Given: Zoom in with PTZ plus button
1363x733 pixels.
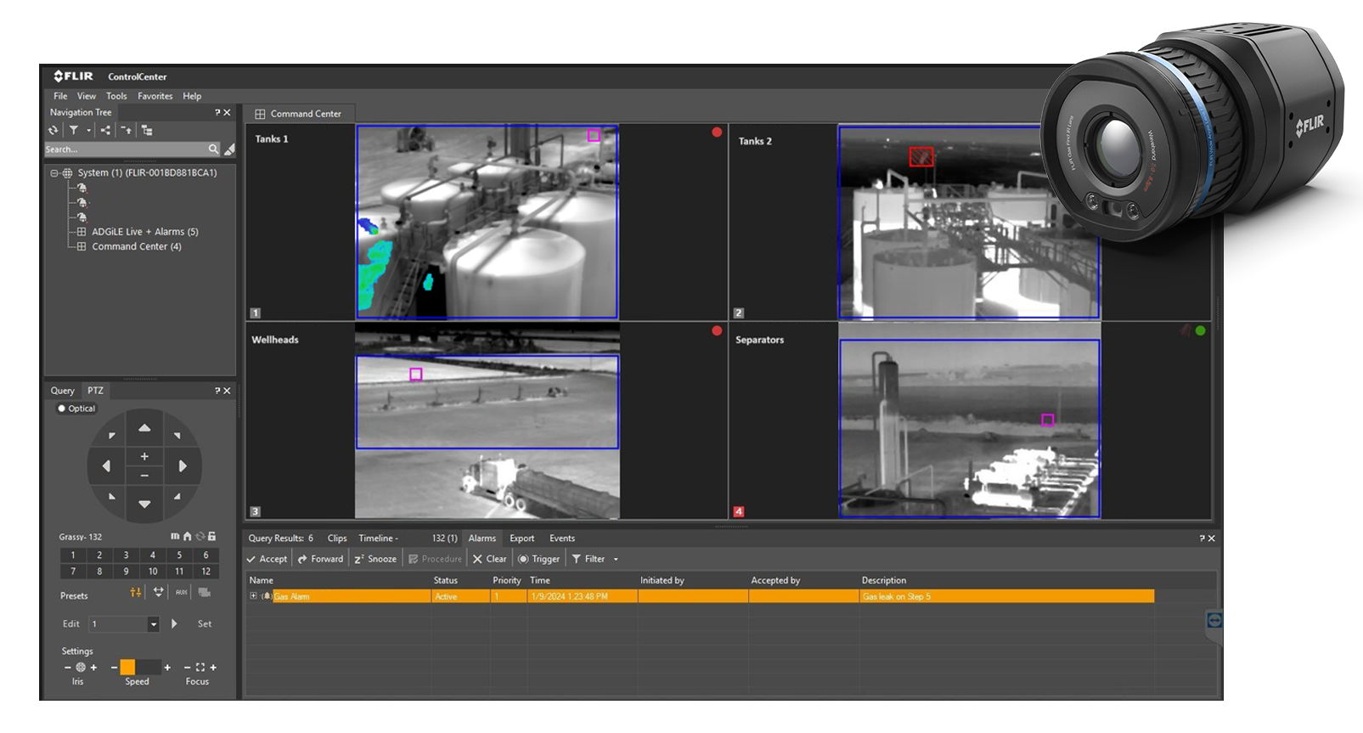Looking at the screenshot, I should point(144,457).
